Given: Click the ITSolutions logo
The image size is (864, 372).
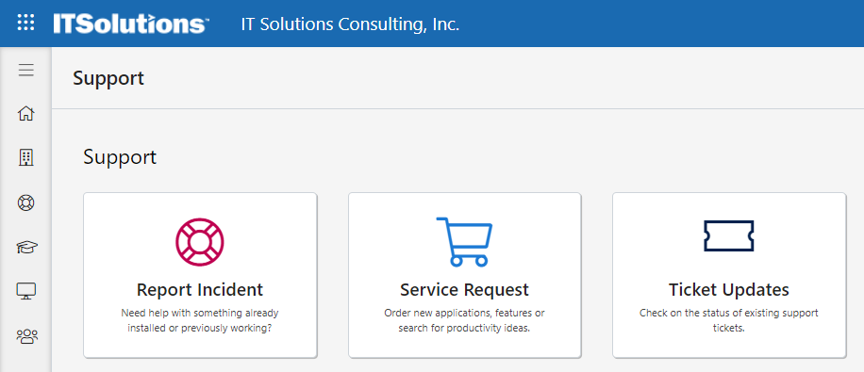Looking at the screenshot, I should pyautogui.click(x=131, y=24).
